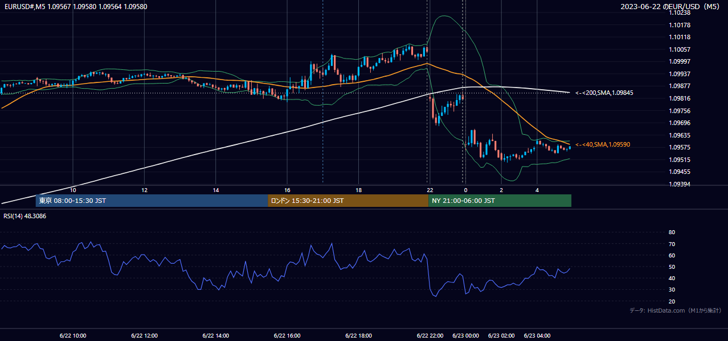The height and width of the screenshot is (341, 728).
Task: Click price axis value 1.09696
Action: (x=679, y=123)
